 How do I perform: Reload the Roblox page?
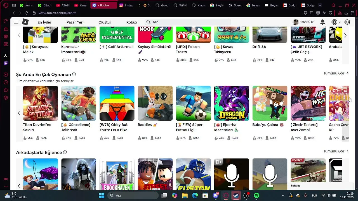tap(26, 13)
